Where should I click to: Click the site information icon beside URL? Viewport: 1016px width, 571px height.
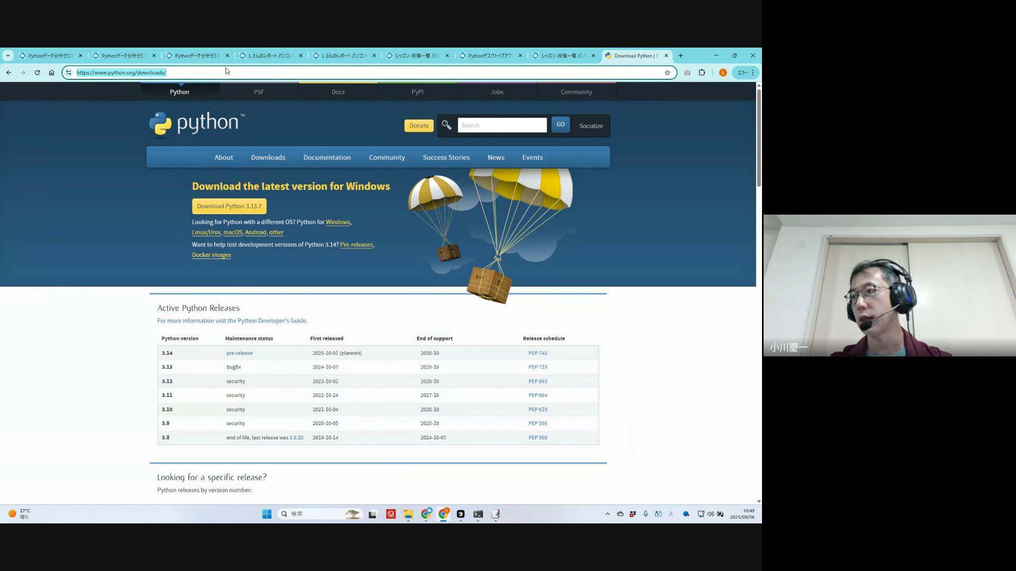point(69,72)
